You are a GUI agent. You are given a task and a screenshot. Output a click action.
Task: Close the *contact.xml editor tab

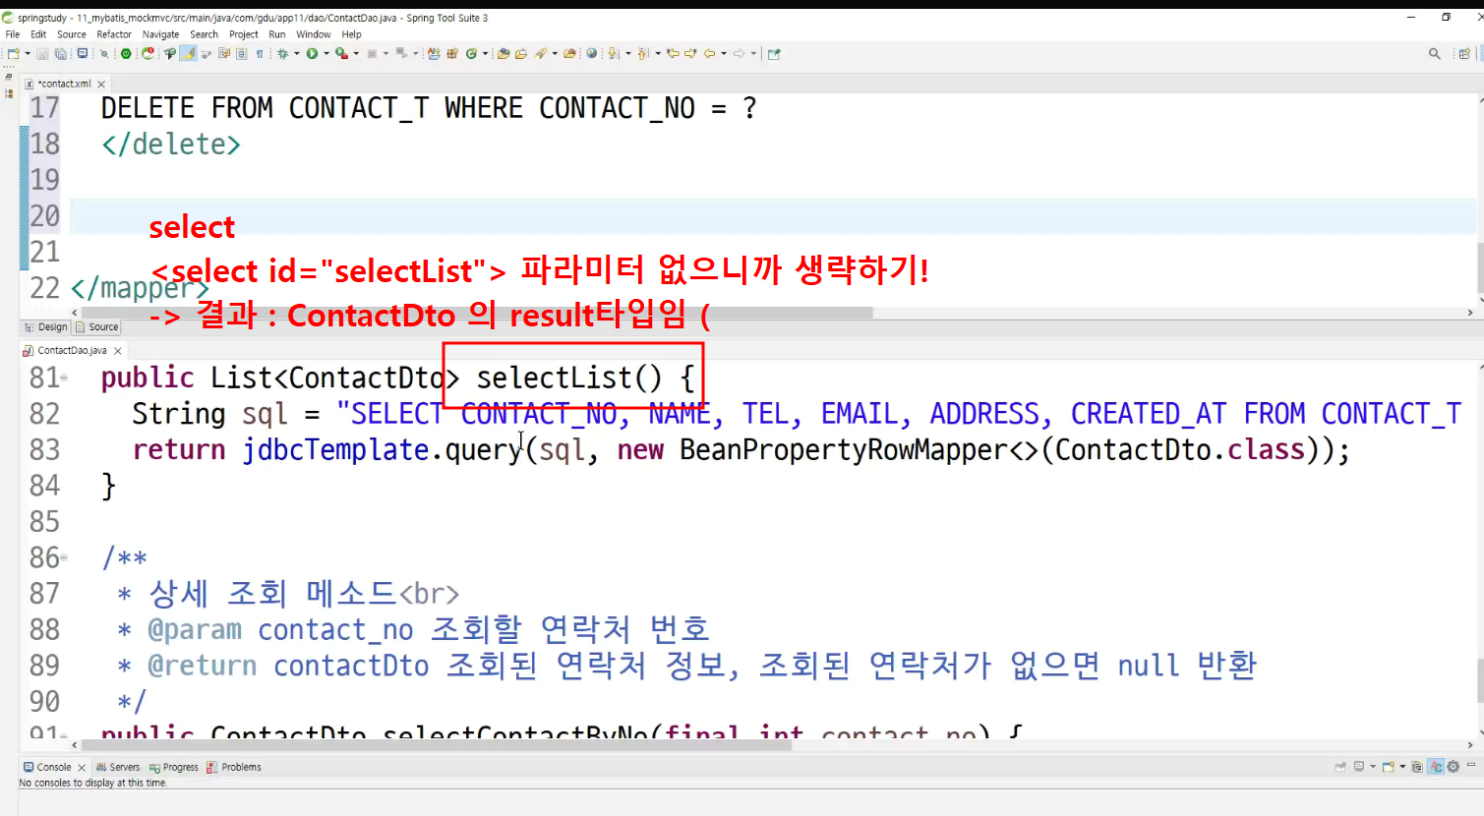101,84
